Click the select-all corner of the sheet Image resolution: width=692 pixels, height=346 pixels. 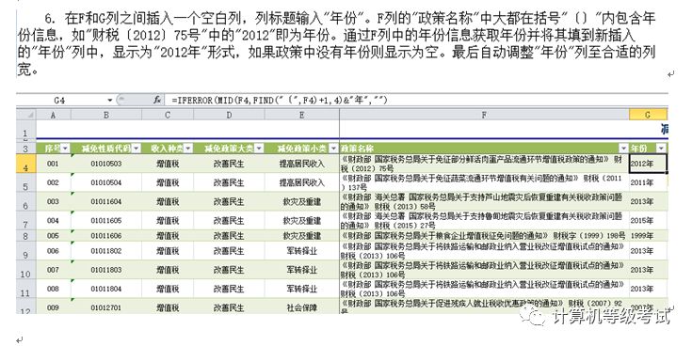click(26, 115)
